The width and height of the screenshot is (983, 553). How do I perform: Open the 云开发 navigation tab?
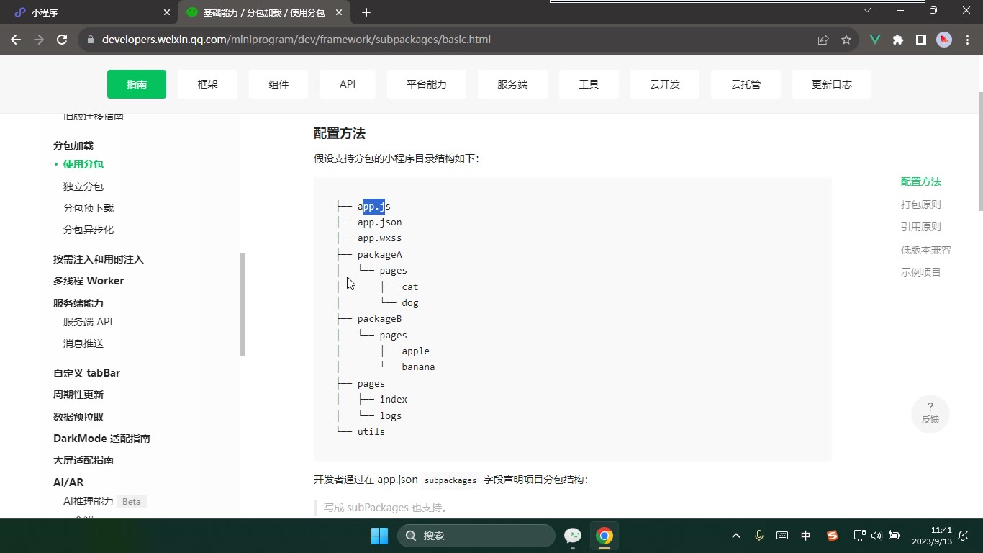pos(665,84)
